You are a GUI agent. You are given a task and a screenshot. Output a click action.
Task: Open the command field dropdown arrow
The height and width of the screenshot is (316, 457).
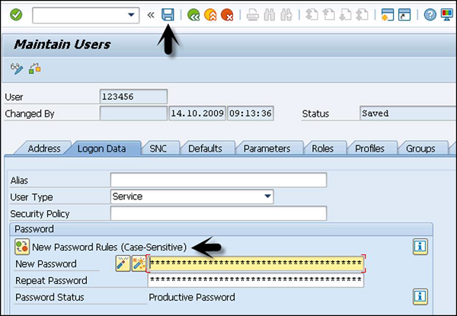[131, 15]
